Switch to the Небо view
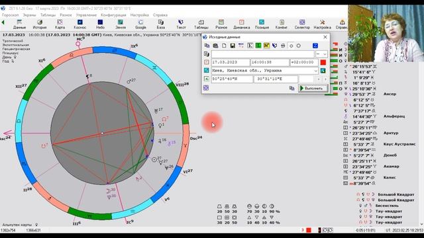Screen dimensions: 424x238 click(x=100, y=24)
